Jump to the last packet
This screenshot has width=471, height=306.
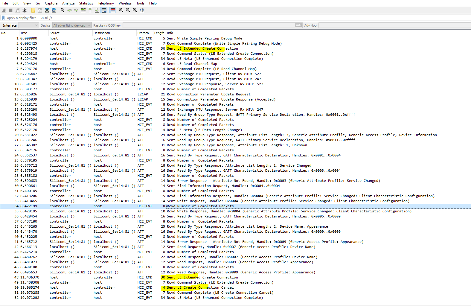pyautogui.click(x=97, y=10)
